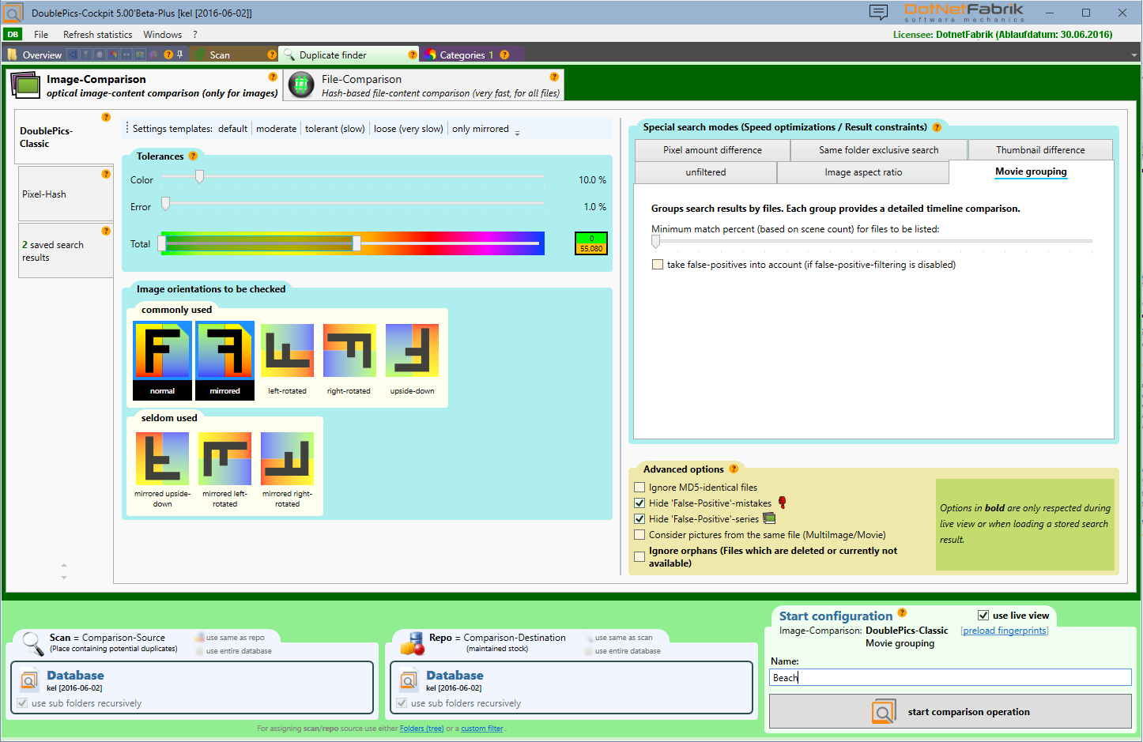Start comparison operation
This screenshot has height=742, width=1143.
click(950, 711)
